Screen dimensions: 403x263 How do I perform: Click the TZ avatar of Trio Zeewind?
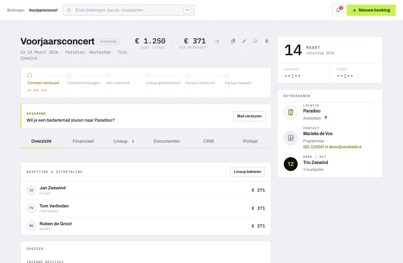[x=291, y=164]
